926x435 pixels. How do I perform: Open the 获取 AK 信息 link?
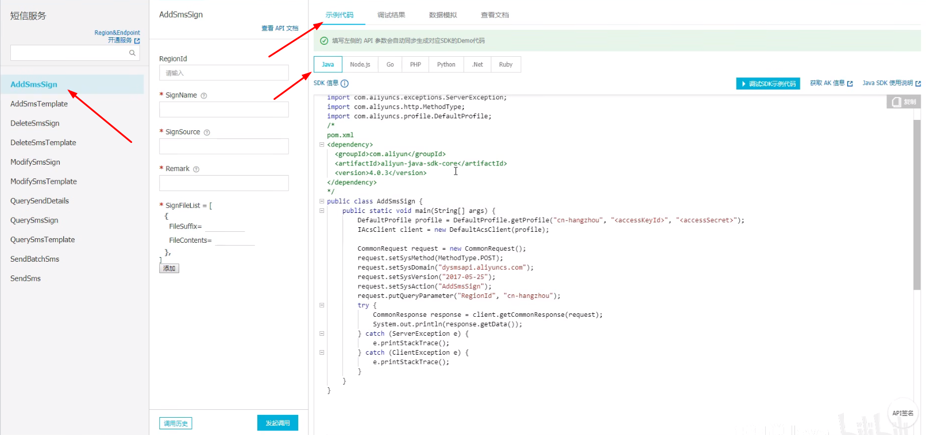(x=831, y=83)
